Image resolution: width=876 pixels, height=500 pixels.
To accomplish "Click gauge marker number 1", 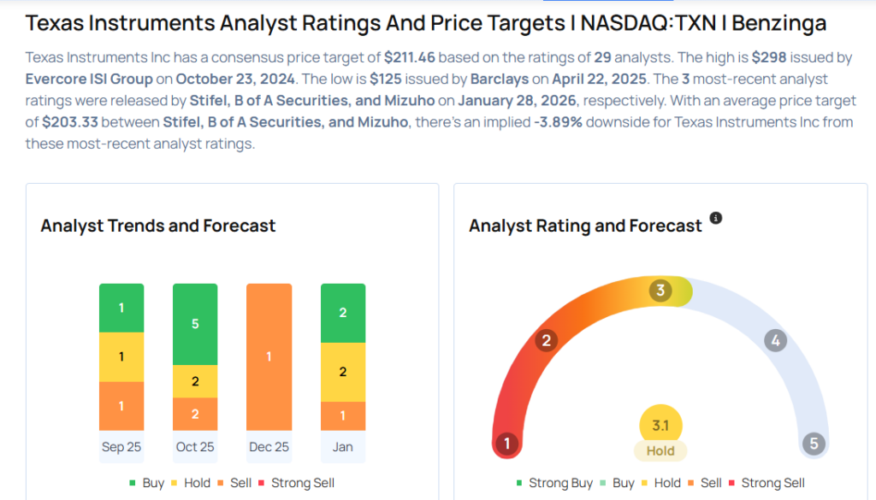I will click(507, 444).
